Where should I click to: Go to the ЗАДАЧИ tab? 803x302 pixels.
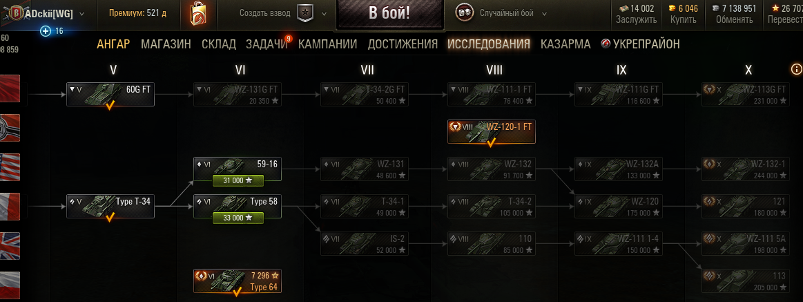267,44
